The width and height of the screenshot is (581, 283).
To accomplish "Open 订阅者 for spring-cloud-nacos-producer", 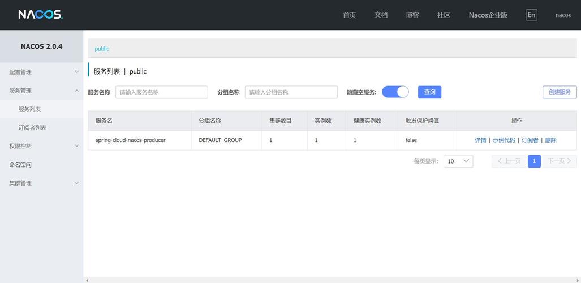I will (x=530, y=140).
